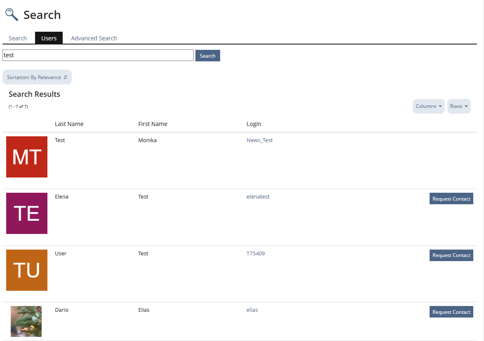Request contact with elenatest
Image resolution: width=484 pixels, height=341 pixels.
(451, 199)
